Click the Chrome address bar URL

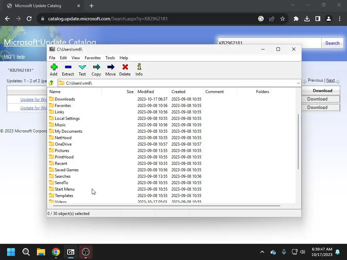click(108, 19)
